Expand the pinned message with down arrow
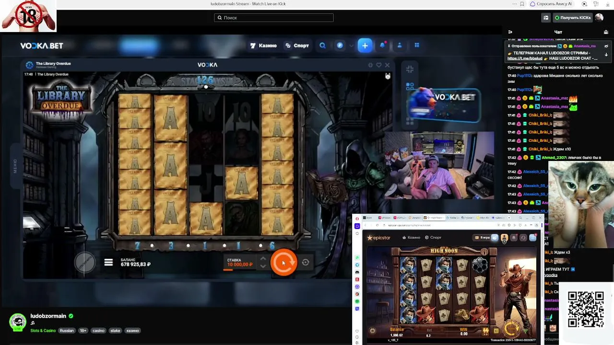614x345 pixels. point(606,54)
